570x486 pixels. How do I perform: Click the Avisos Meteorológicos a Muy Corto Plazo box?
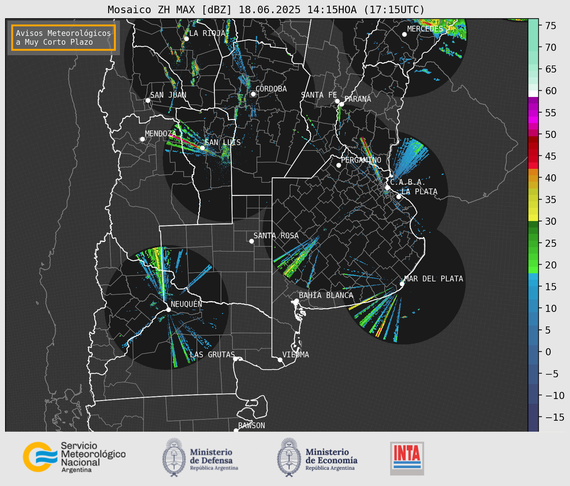click(64, 38)
